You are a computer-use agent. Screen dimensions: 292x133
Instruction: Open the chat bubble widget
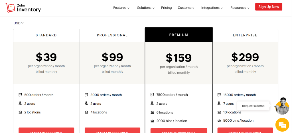point(282,125)
